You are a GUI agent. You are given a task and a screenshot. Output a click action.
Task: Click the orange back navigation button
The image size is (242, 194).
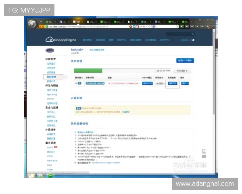[42, 27]
